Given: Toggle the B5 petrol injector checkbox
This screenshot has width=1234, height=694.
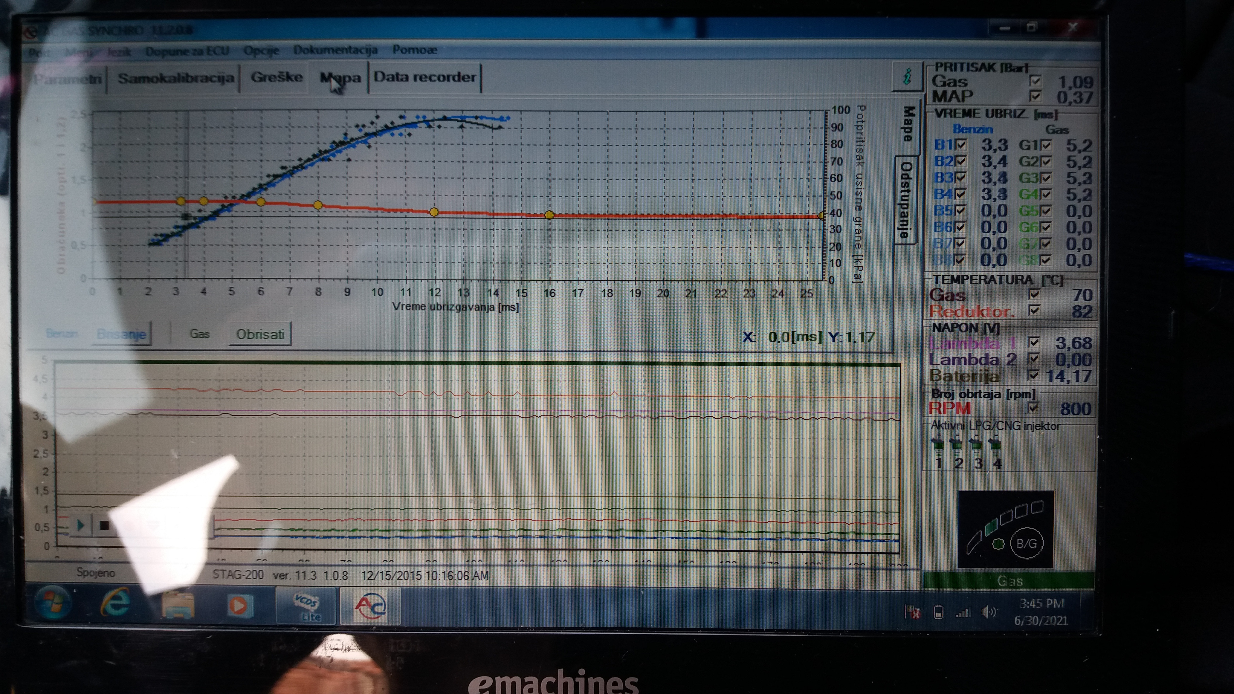Looking at the screenshot, I should pos(960,211).
